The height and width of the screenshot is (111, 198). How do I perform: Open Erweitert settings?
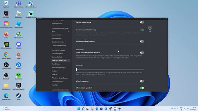tap(55, 85)
